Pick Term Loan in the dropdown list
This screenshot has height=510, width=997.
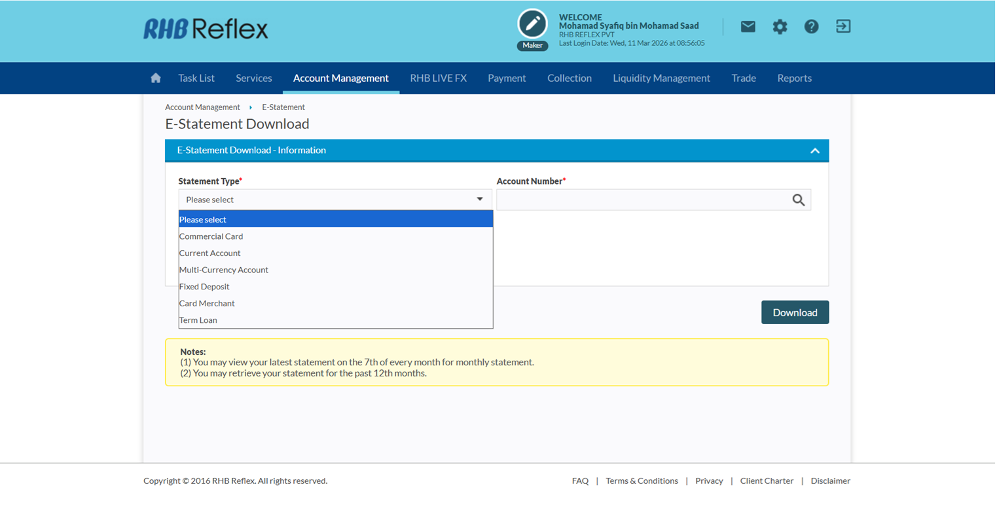(x=198, y=320)
